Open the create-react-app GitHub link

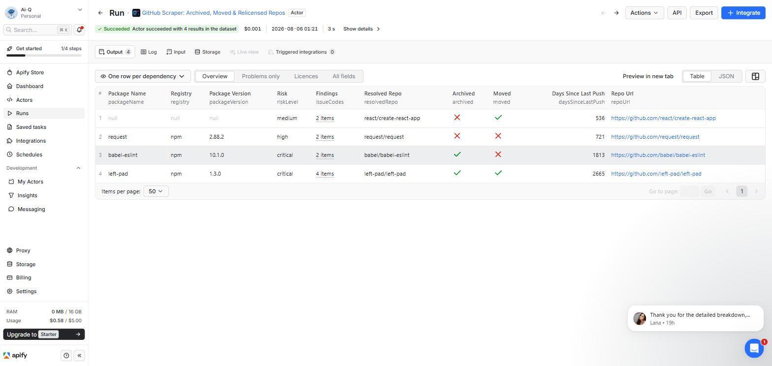663,118
